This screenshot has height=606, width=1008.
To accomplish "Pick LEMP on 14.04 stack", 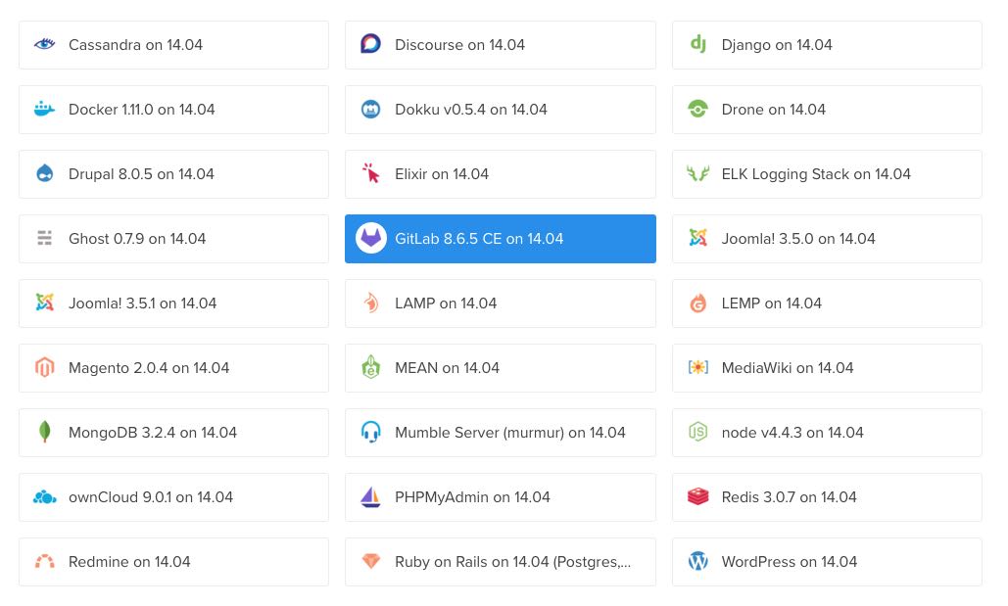I will tap(827, 303).
